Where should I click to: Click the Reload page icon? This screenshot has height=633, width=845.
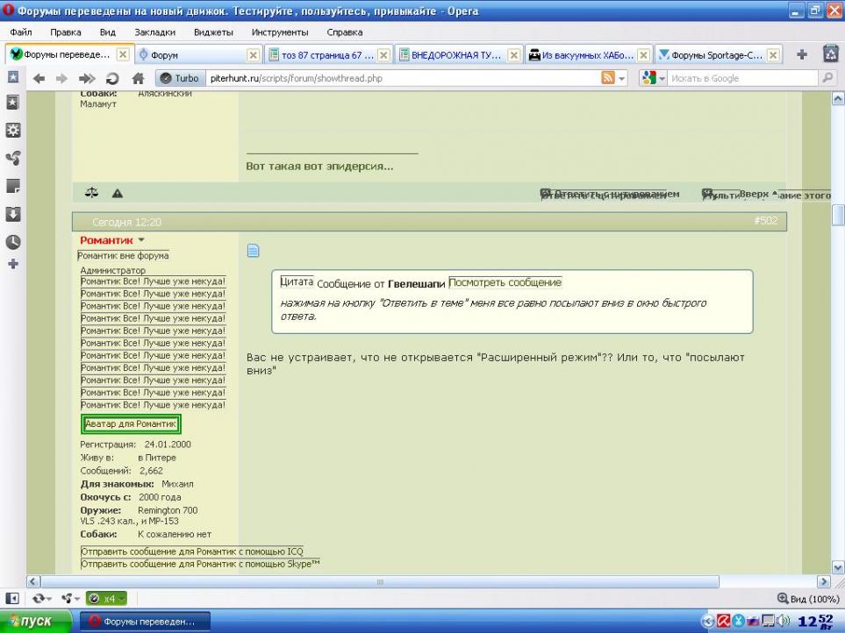coord(112,78)
